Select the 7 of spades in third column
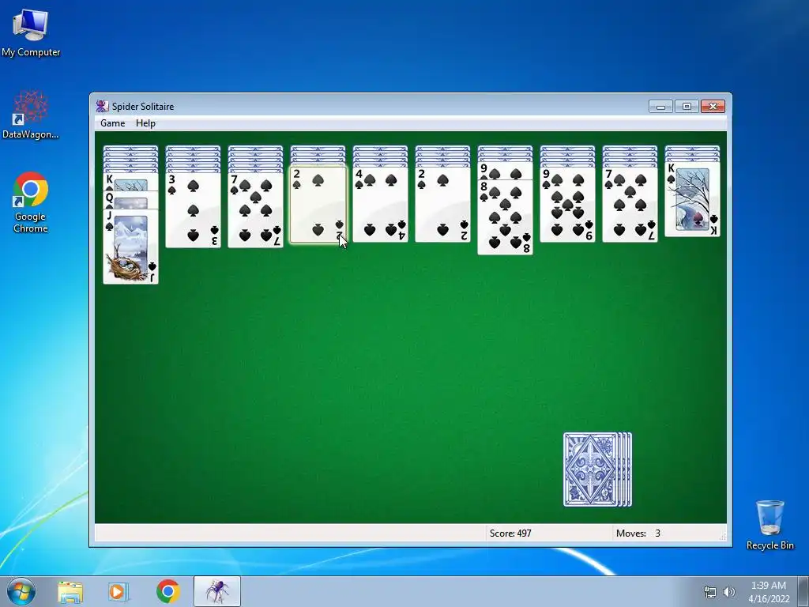The height and width of the screenshot is (607, 809). click(x=255, y=210)
